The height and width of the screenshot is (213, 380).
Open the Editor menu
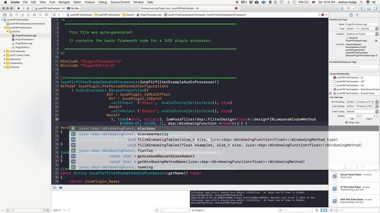(77, 2)
